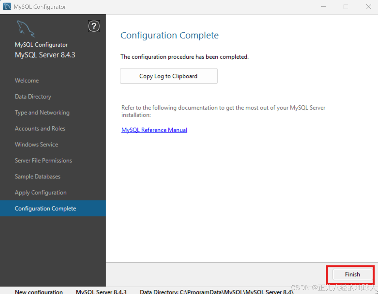Open the Apply Configuration step
Image resolution: width=378 pixels, height=294 pixels.
41,193
